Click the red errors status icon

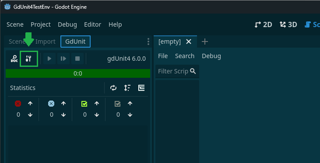pos(18,104)
